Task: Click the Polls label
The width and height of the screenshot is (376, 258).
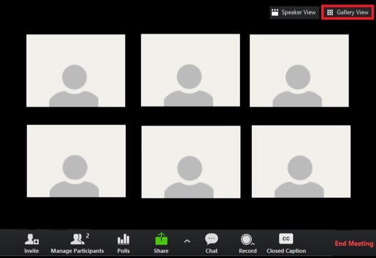Action: [123, 251]
